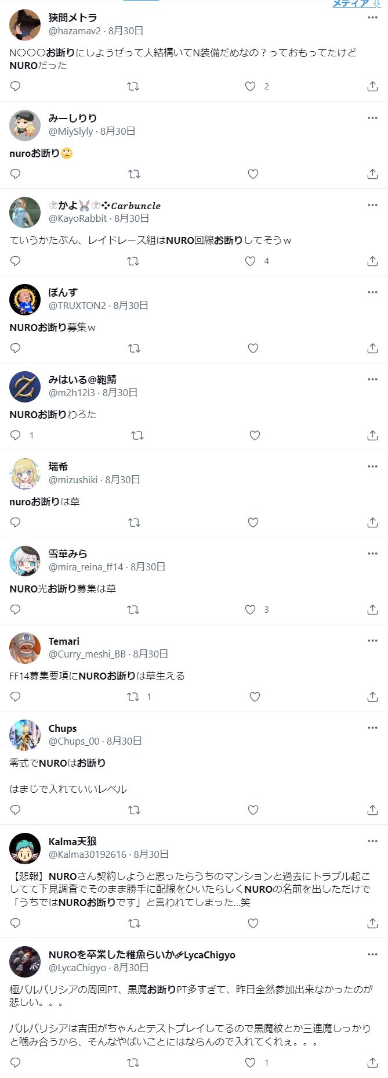Like the tweet by @hazamav2

[x=250, y=87]
